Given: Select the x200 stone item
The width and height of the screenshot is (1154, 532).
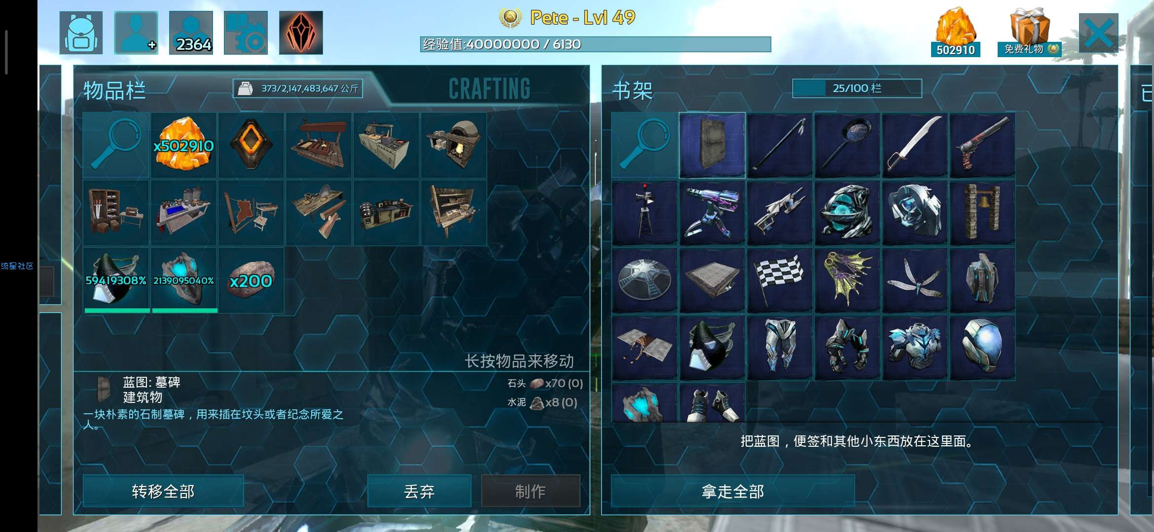Looking at the screenshot, I should click(251, 280).
